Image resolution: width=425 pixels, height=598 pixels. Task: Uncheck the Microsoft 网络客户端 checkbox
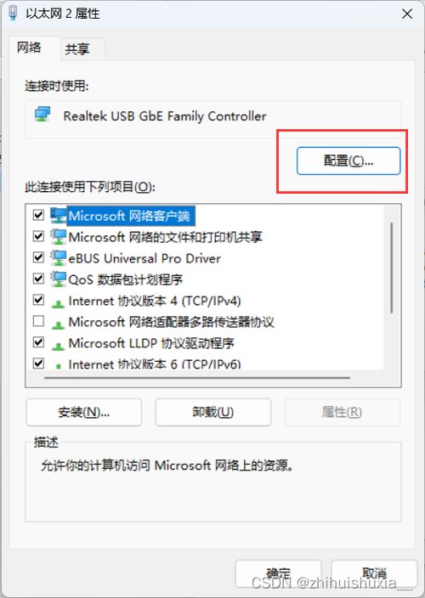[38, 215]
